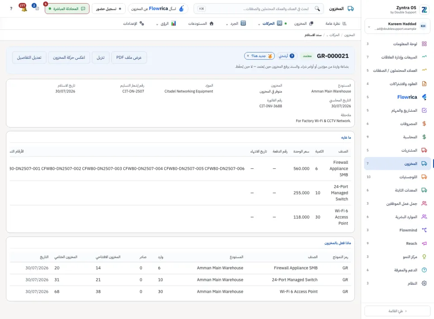Open العقود والاشتراكات contracts in the sidebar
This screenshot has height=319, width=434.
(x=397, y=84)
